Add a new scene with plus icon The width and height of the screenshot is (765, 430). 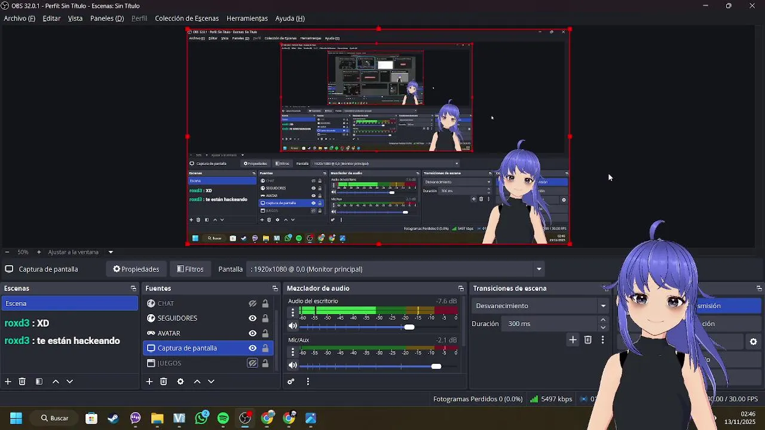point(8,382)
